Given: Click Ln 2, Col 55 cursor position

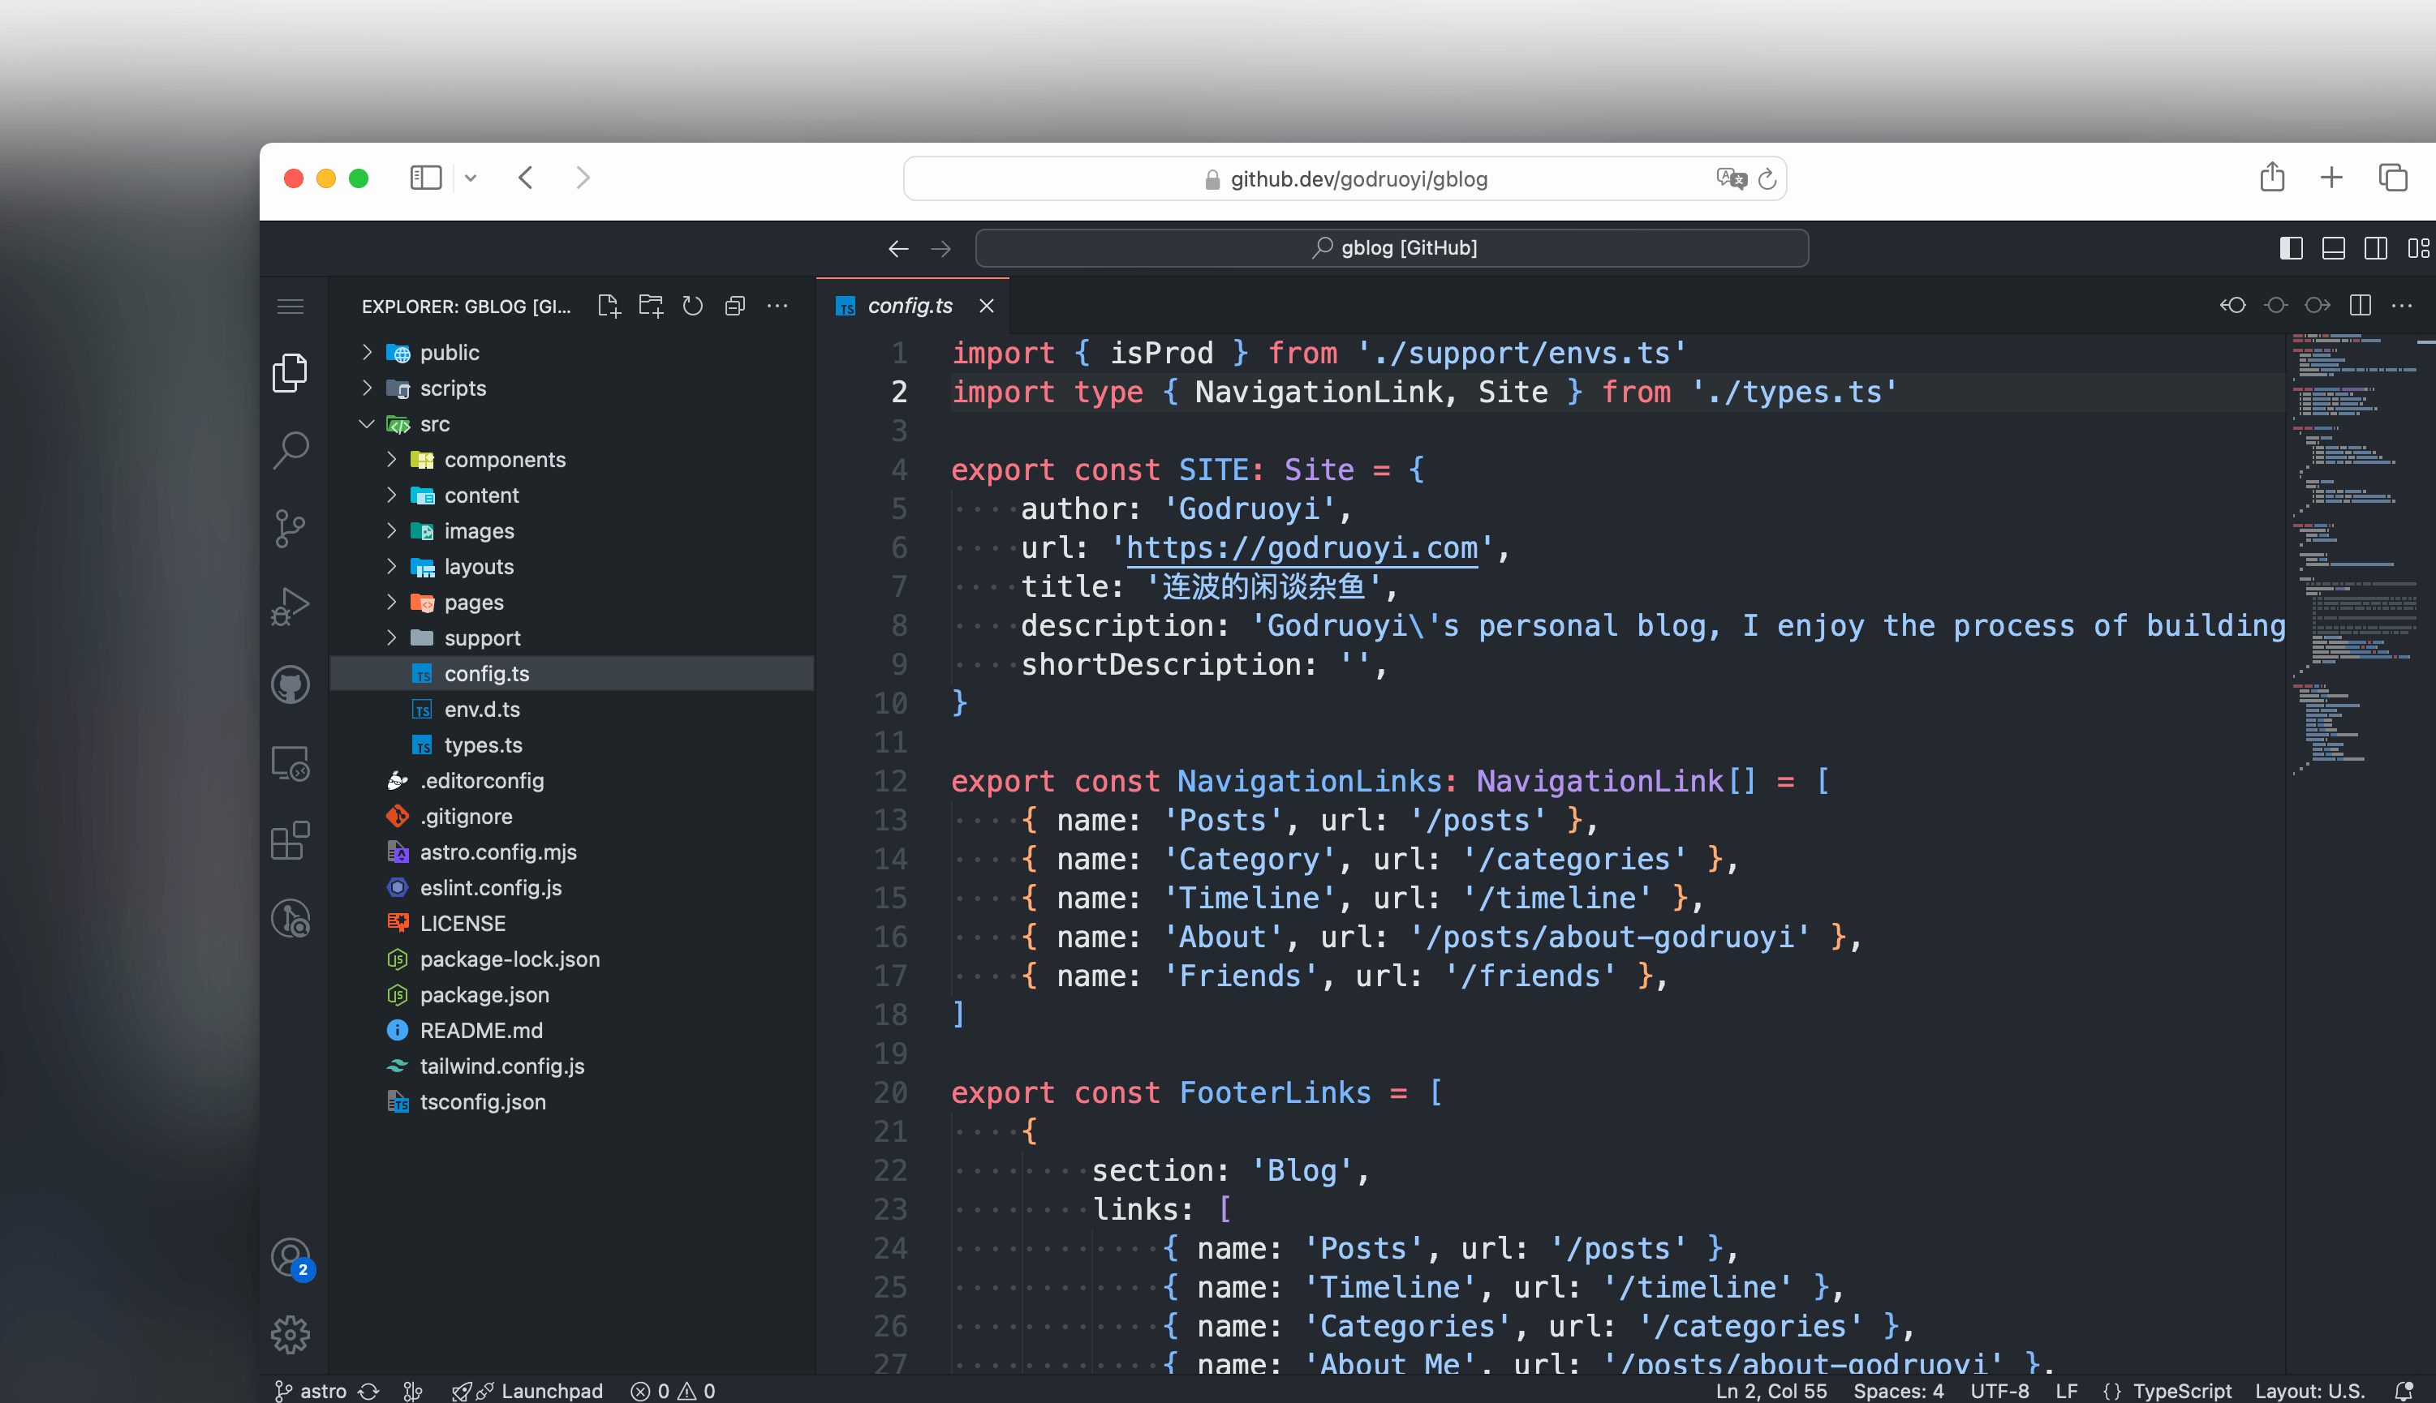Looking at the screenshot, I should click(1771, 1391).
